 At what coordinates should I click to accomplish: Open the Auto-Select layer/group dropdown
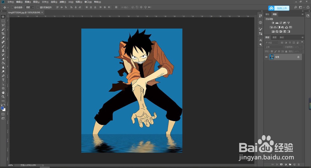click(x=30, y=7)
